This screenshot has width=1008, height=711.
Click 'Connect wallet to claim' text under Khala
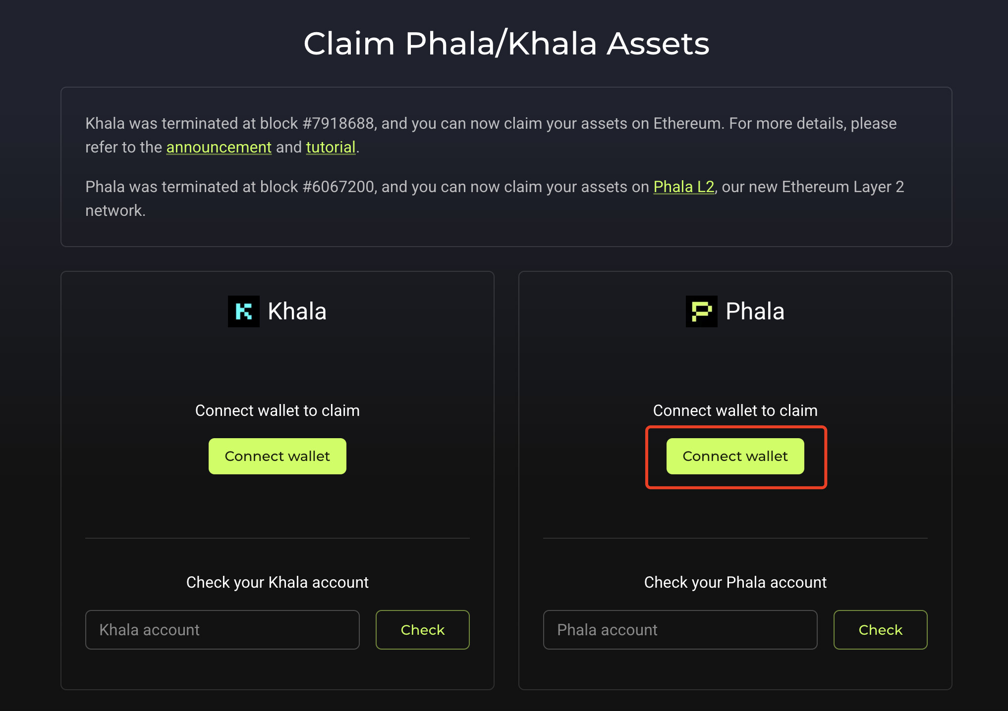277,410
